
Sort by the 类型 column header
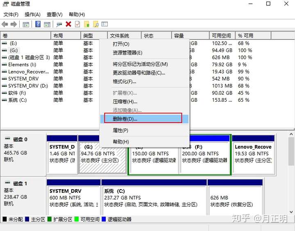[94, 36]
